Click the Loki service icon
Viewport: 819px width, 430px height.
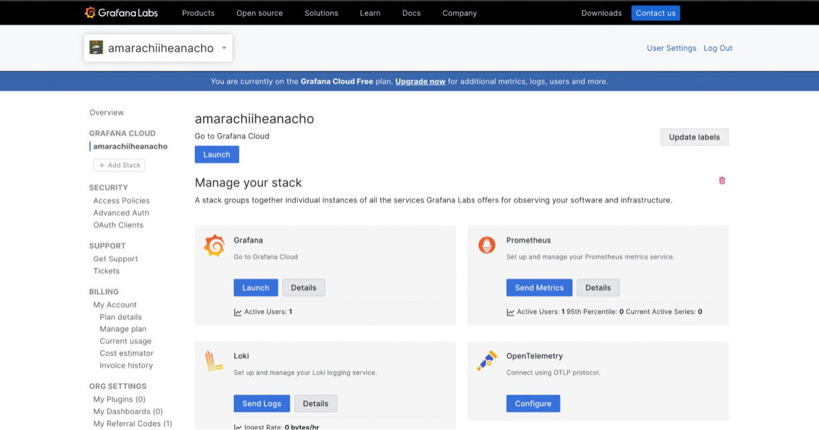point(214,362)
